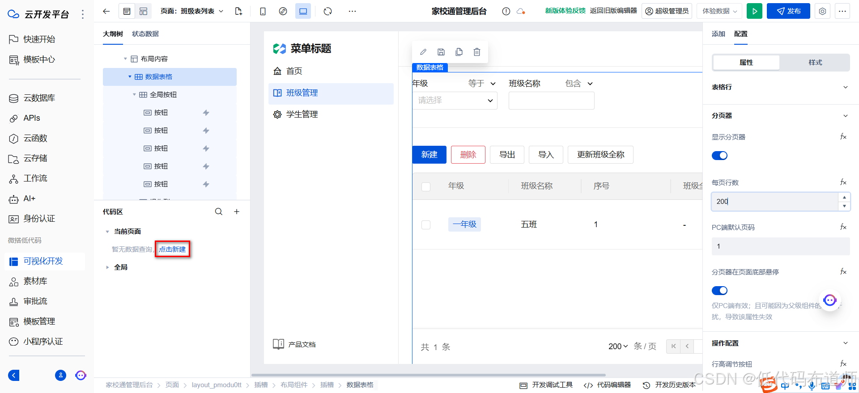
Task: Open the 年级 请选择 dropdown
Action: tap(455, 101)
